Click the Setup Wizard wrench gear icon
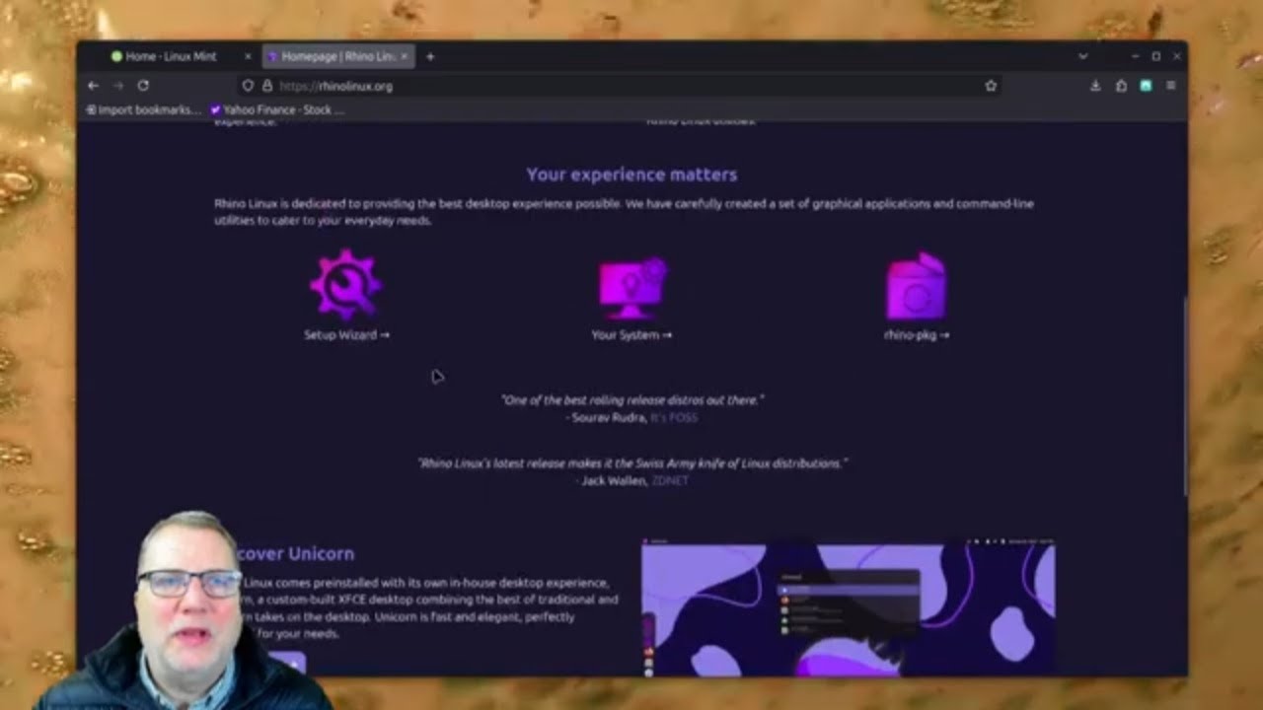This screenshot has width=1263, height=710. click(x=345, y=285)
